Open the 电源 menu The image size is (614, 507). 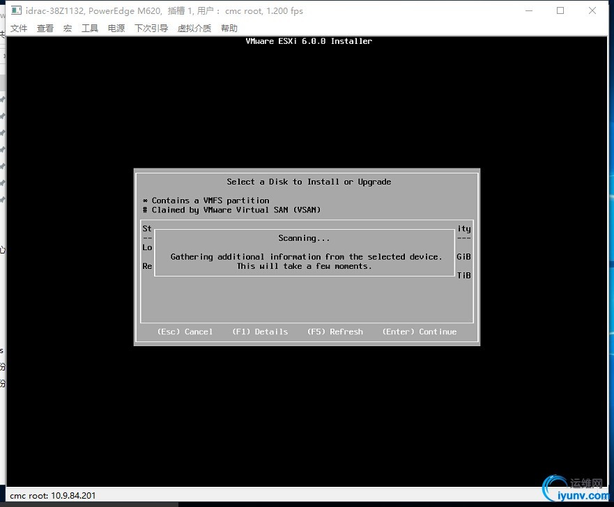(116, 28)
